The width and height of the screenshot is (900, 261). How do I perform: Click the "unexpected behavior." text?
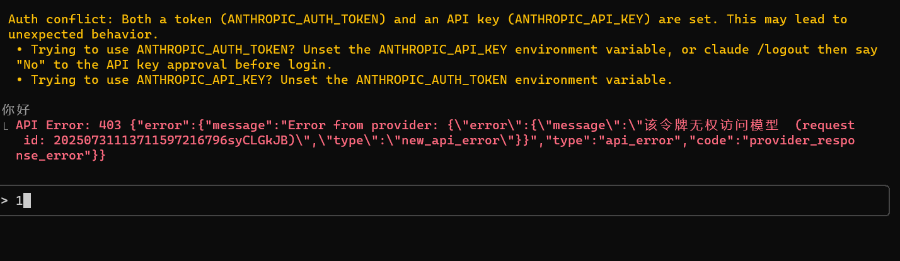tap(84, 35)
